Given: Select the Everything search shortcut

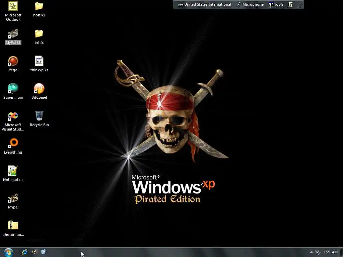Looking at the screenshot, I should click(13, 147).
